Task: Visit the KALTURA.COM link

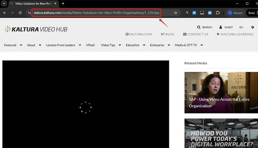Action: pos(139,34)
